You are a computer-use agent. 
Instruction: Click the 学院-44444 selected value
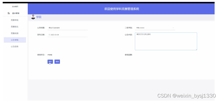pos(140,28)
